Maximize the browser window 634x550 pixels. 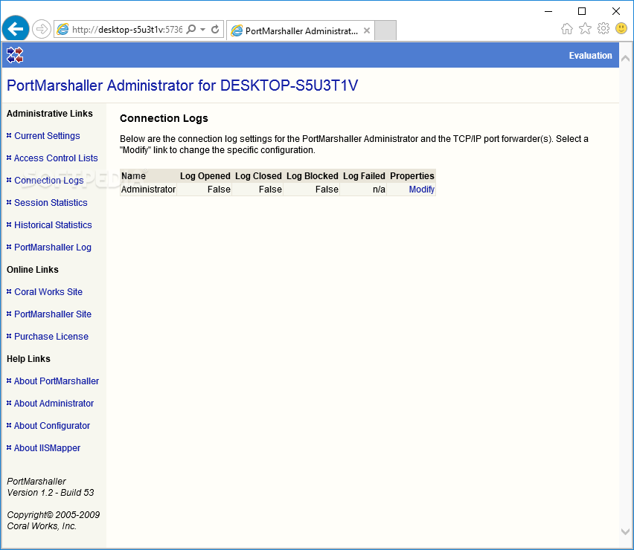[x=582, y=11]
